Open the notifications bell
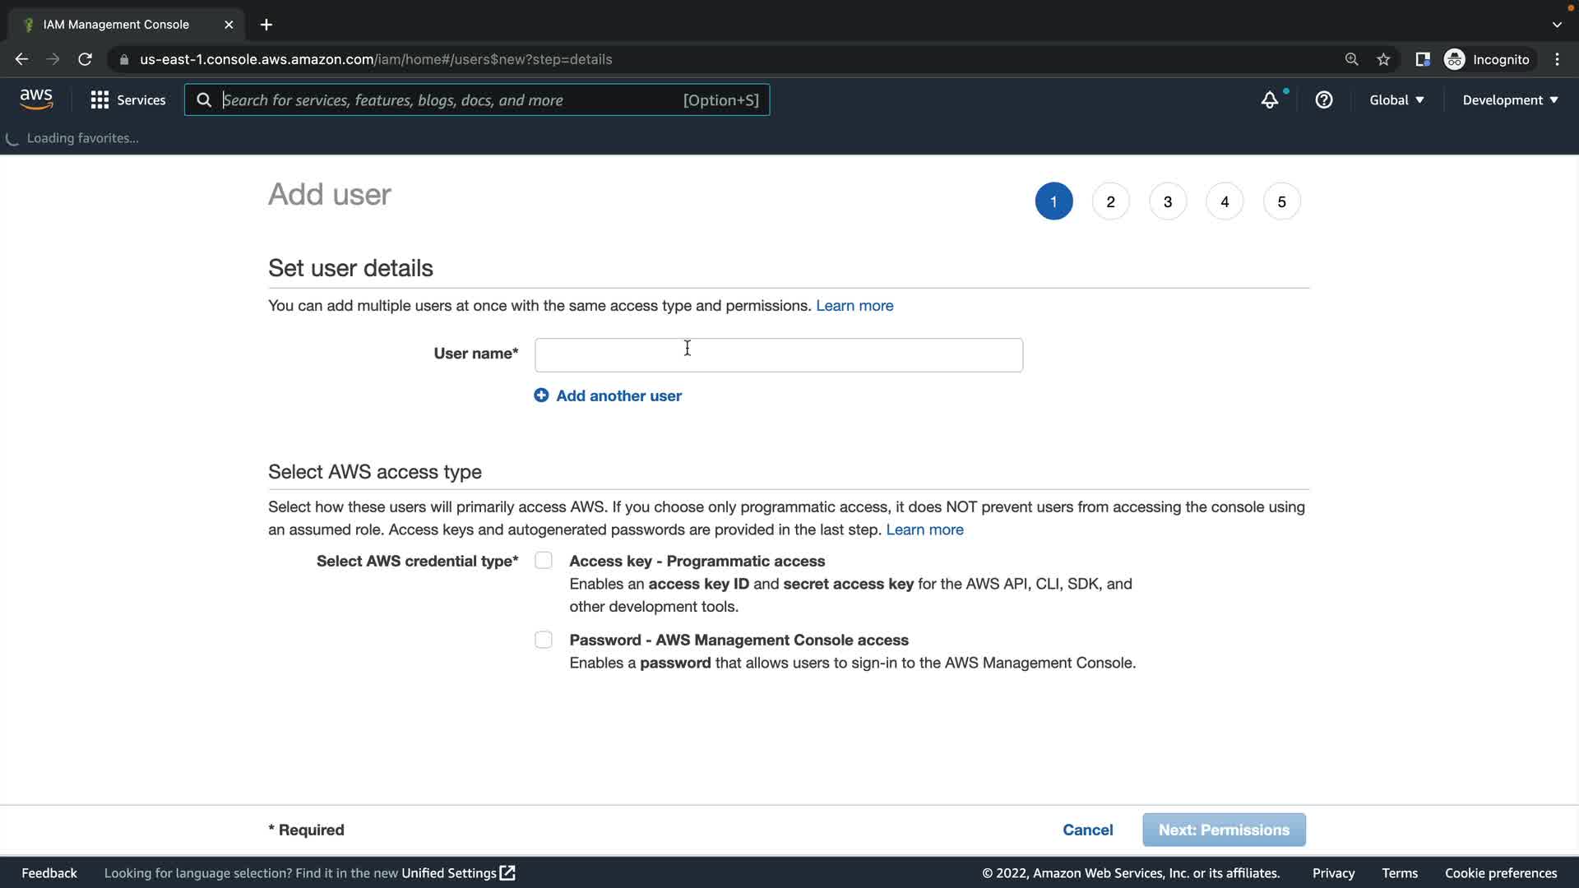The width and height of the screenshot is (1579, 888). (x=1270, y=99)
